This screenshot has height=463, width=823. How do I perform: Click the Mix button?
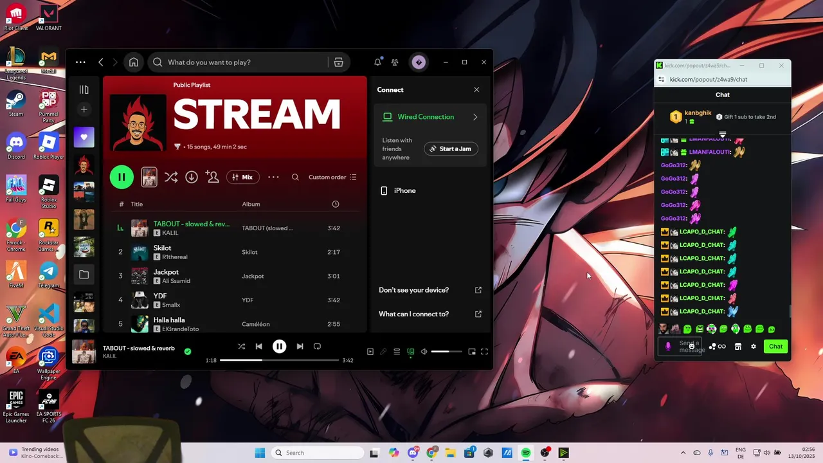(x=242, y=177)
